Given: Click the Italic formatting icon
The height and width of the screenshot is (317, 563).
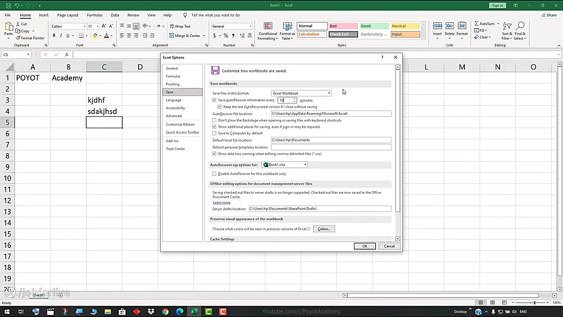Looking at the screenshot, I should point(61,36).
